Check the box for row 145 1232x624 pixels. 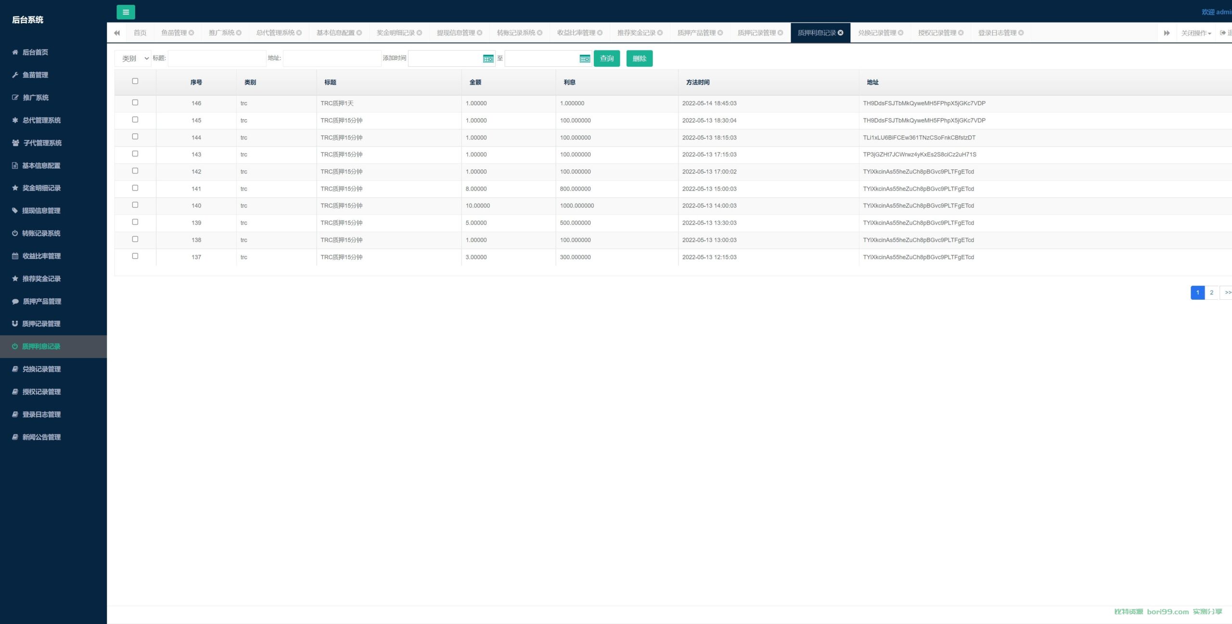[x=135, y=120]
